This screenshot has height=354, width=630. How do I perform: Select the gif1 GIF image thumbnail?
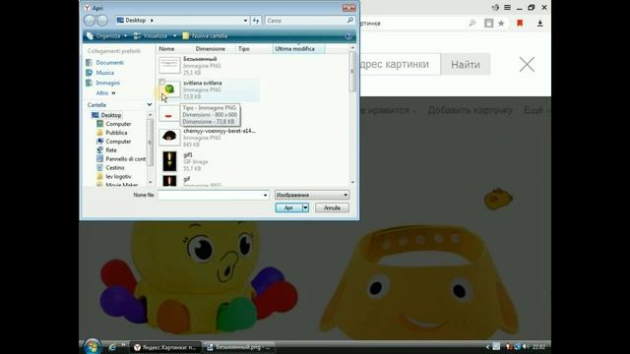(x=169, y=161)
